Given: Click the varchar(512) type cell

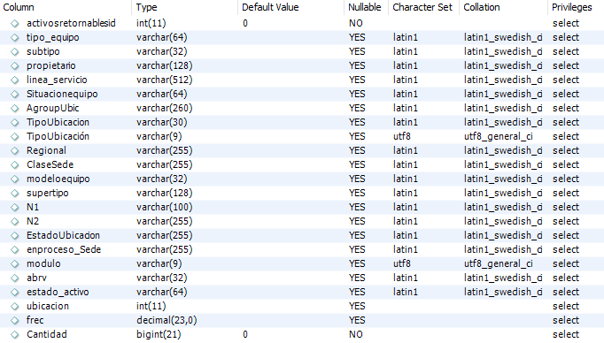Looking at the screenshot, I should (x=164, y=80).
